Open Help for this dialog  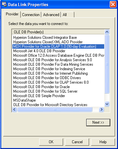pos(103,142)
